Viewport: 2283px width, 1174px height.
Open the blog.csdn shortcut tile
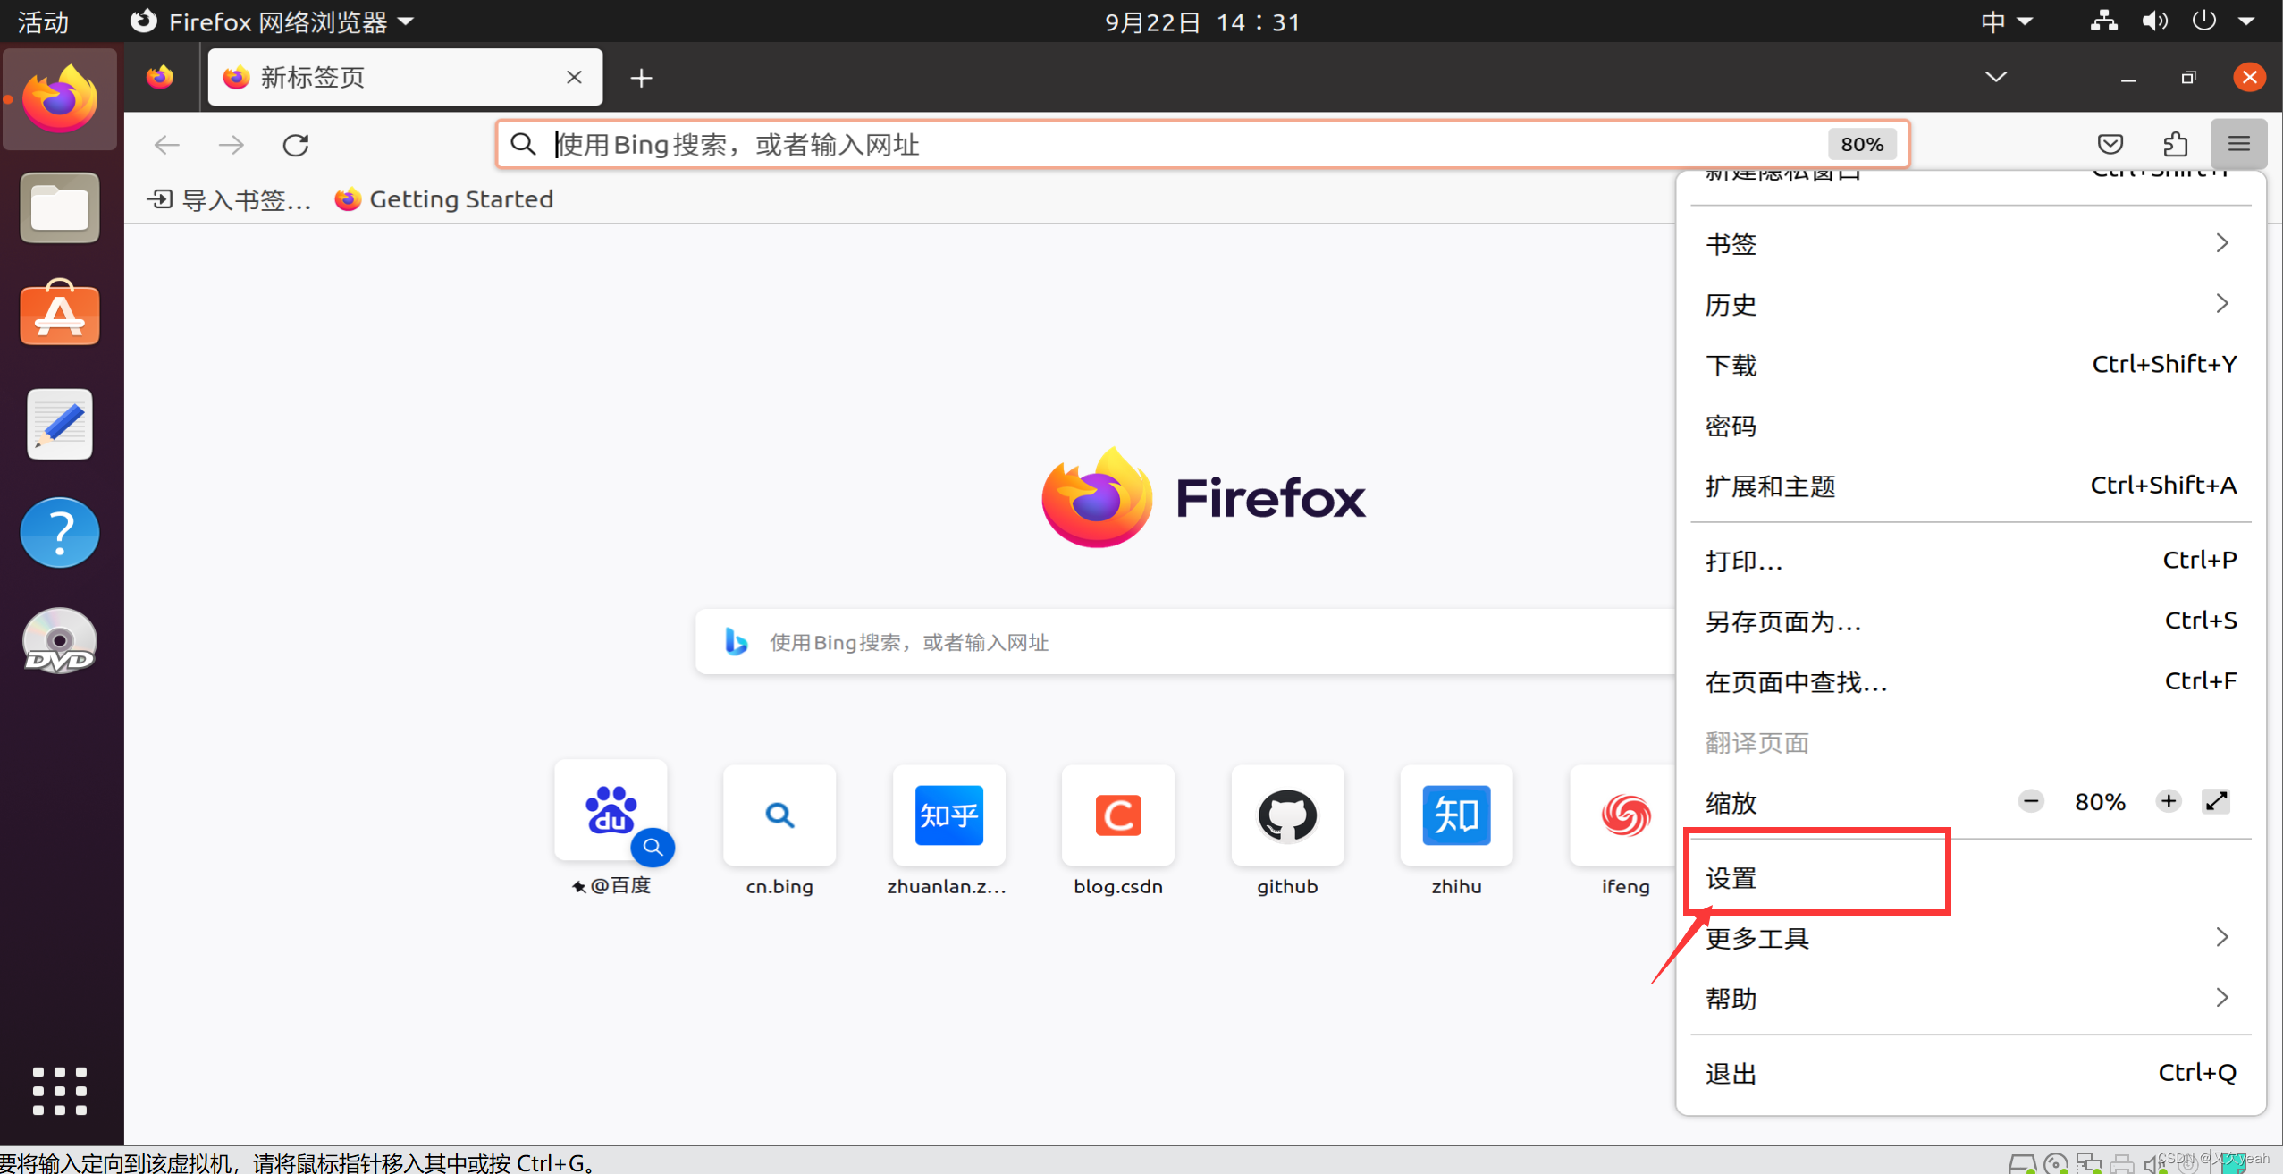pyautogui.click(x=1117, y=815)
